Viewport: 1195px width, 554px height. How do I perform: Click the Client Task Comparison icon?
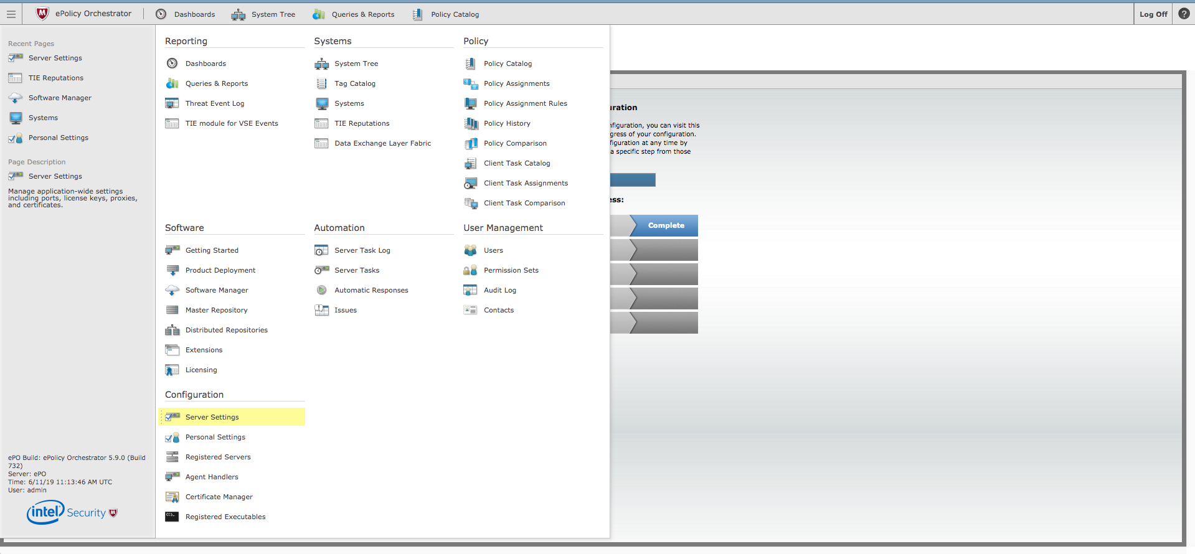pos(471,203)
